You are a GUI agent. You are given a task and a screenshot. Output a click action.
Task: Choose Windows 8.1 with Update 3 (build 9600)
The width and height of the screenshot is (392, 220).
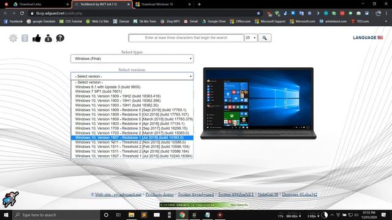132,87
